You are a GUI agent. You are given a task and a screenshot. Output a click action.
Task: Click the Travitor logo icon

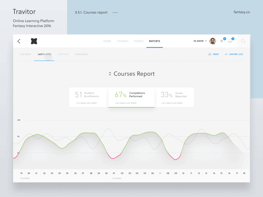34,41
